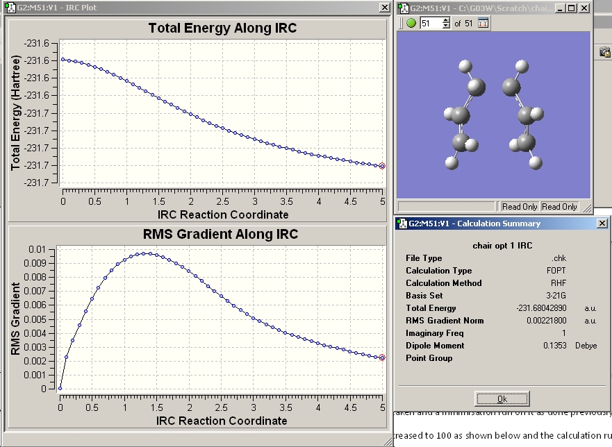
Task: Click the 'Total Energy Along IRC' plot title
Action: pos(222,28)
